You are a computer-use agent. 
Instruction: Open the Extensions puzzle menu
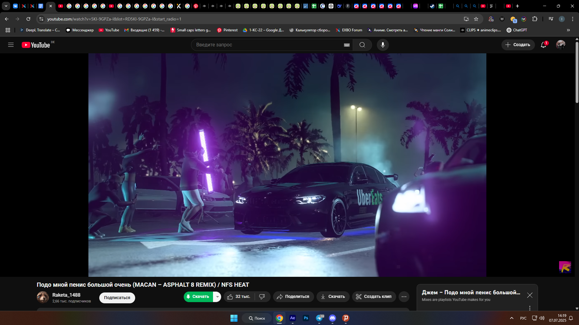pos(535,19)
